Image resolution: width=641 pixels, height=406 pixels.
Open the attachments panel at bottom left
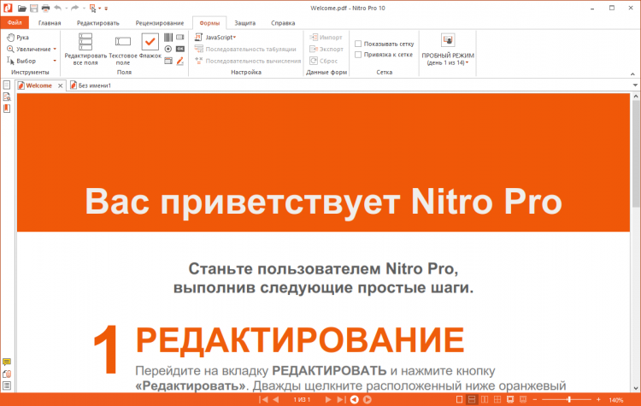7,374
